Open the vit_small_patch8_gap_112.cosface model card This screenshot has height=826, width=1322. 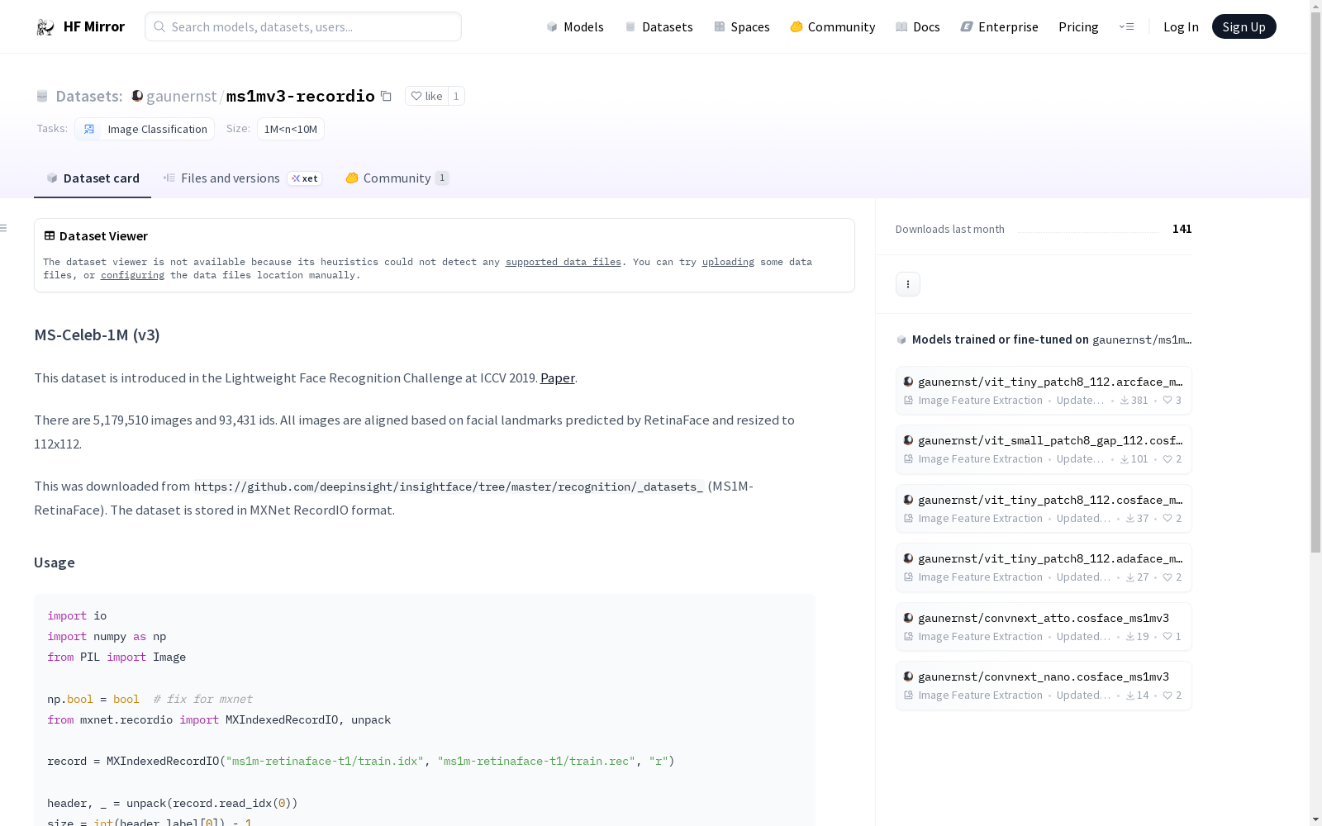[x=1044, y=449]
